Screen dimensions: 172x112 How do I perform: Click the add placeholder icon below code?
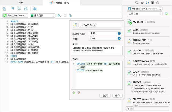(x=74, y=93)
